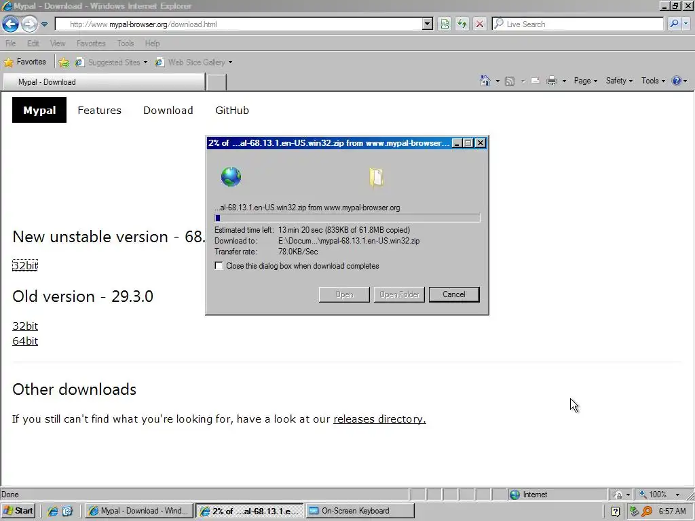This screenshot has width=695, height=521.
Task: Click the Read Mail envelope icon
Action: 536,81
